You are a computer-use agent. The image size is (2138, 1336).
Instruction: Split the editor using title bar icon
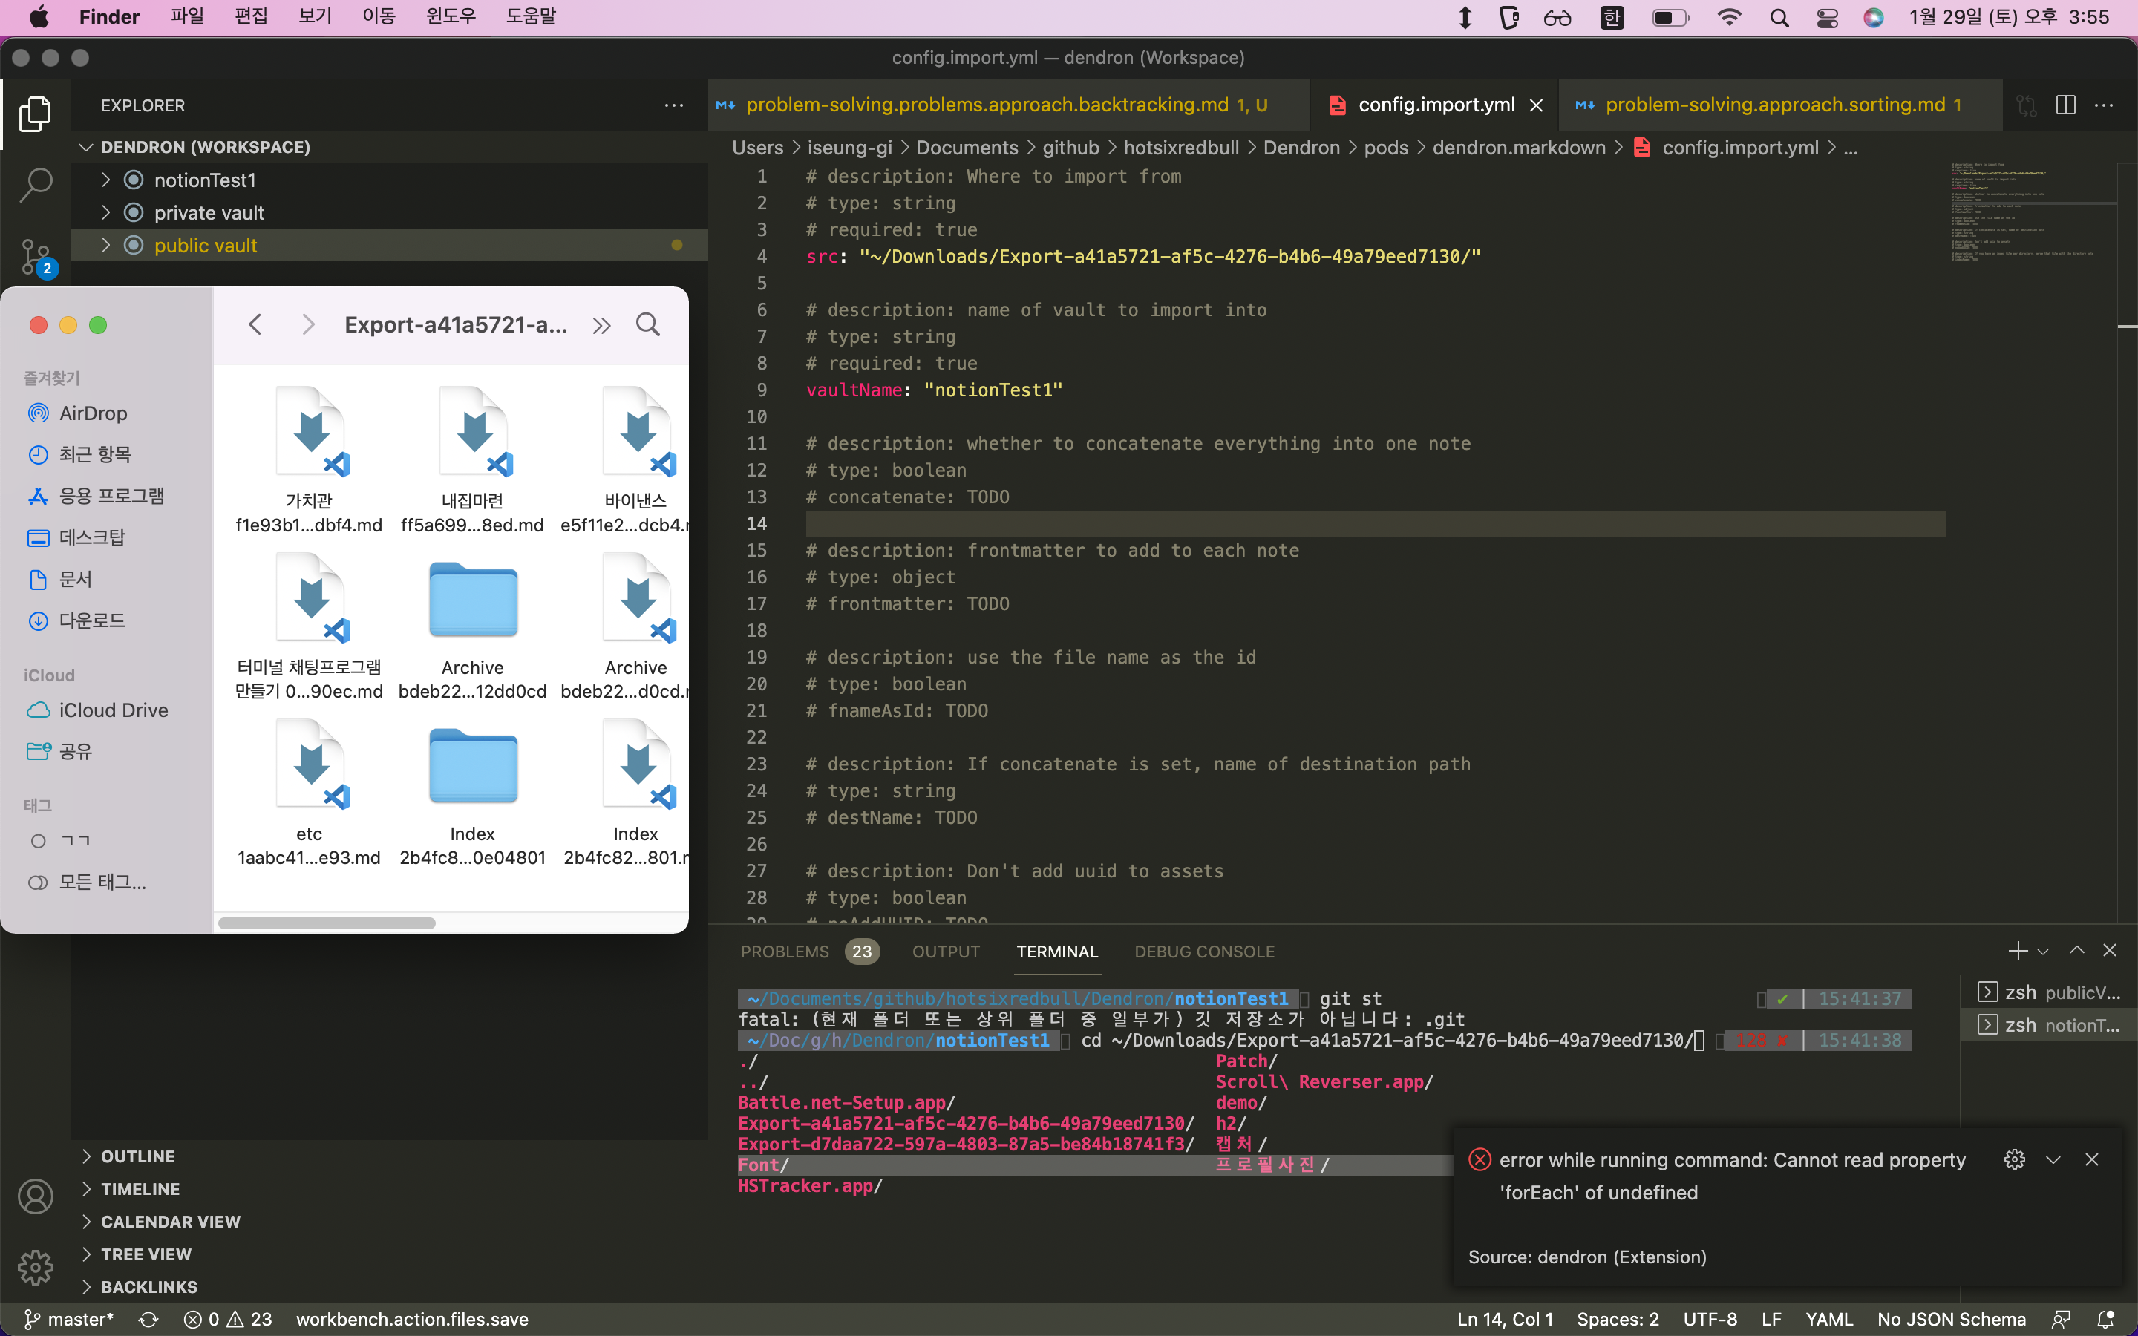[2065, 104]
